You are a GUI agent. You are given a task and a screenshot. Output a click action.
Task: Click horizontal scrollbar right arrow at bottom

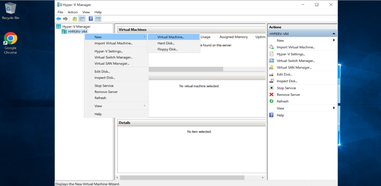coord(263,177)
